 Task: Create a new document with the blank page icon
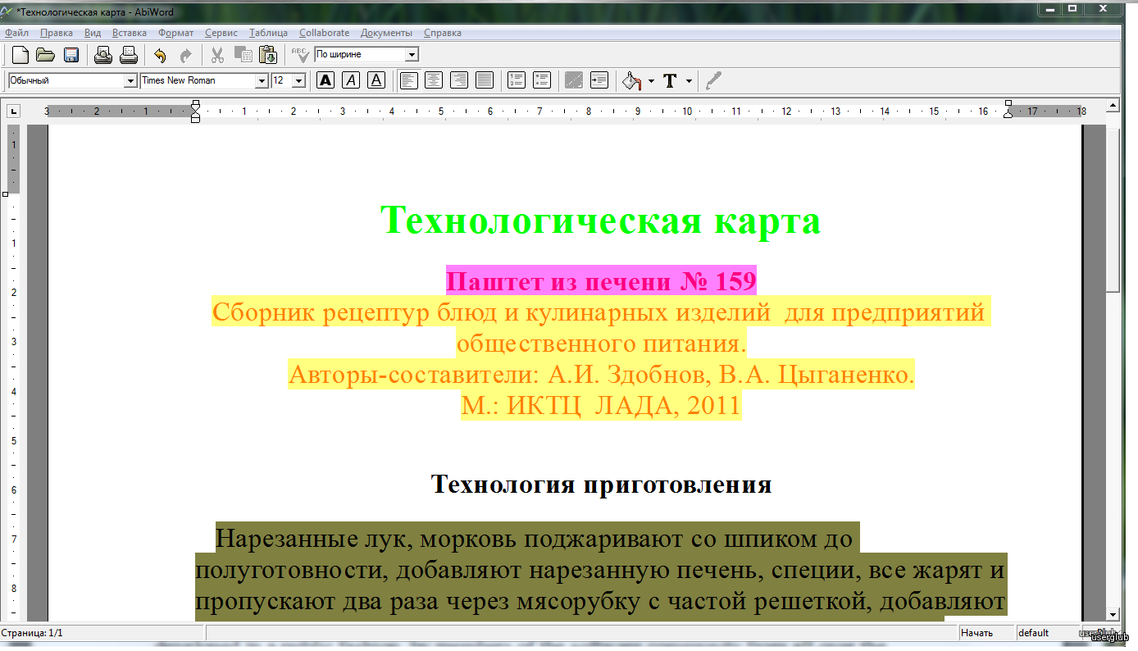coord(20,55)
